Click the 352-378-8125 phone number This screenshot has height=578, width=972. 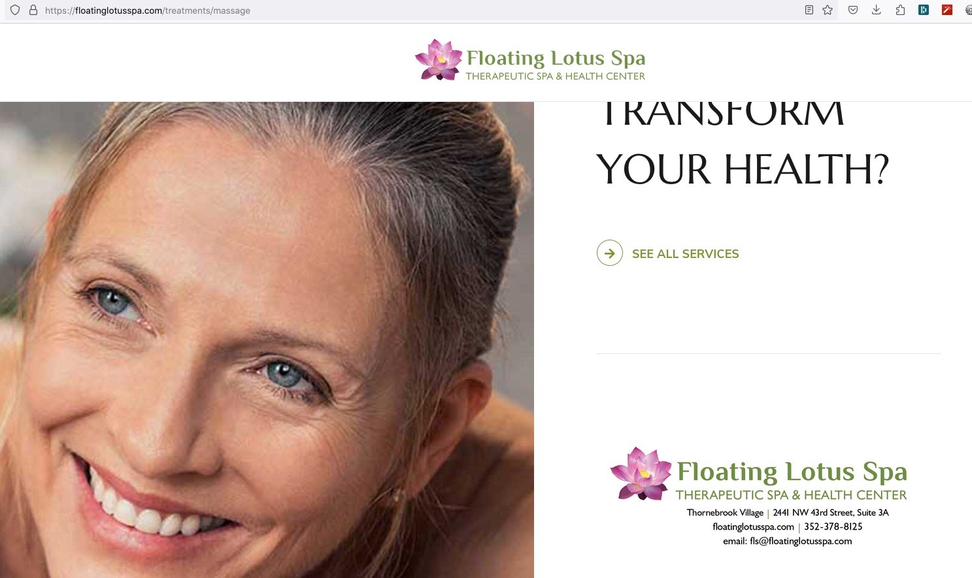click(x=833, y=526)
